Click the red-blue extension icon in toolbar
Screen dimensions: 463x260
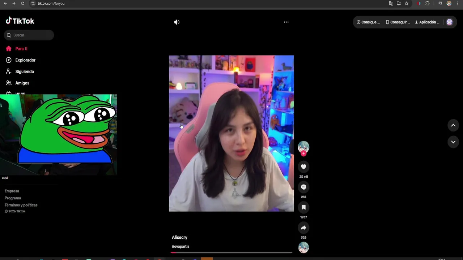pyautogui.click(x=419, y=3)
